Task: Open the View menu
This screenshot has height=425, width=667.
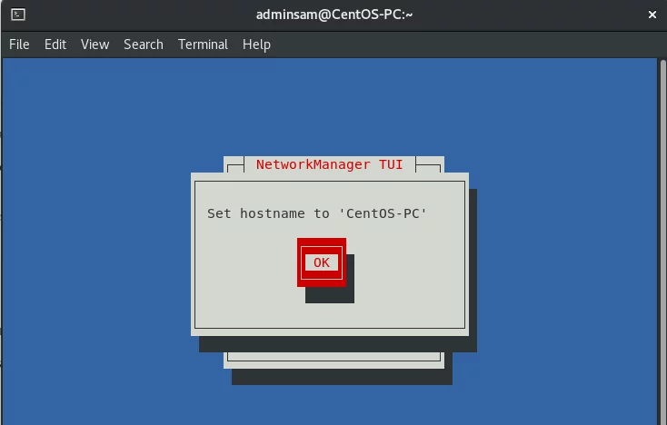Action: 95,44
